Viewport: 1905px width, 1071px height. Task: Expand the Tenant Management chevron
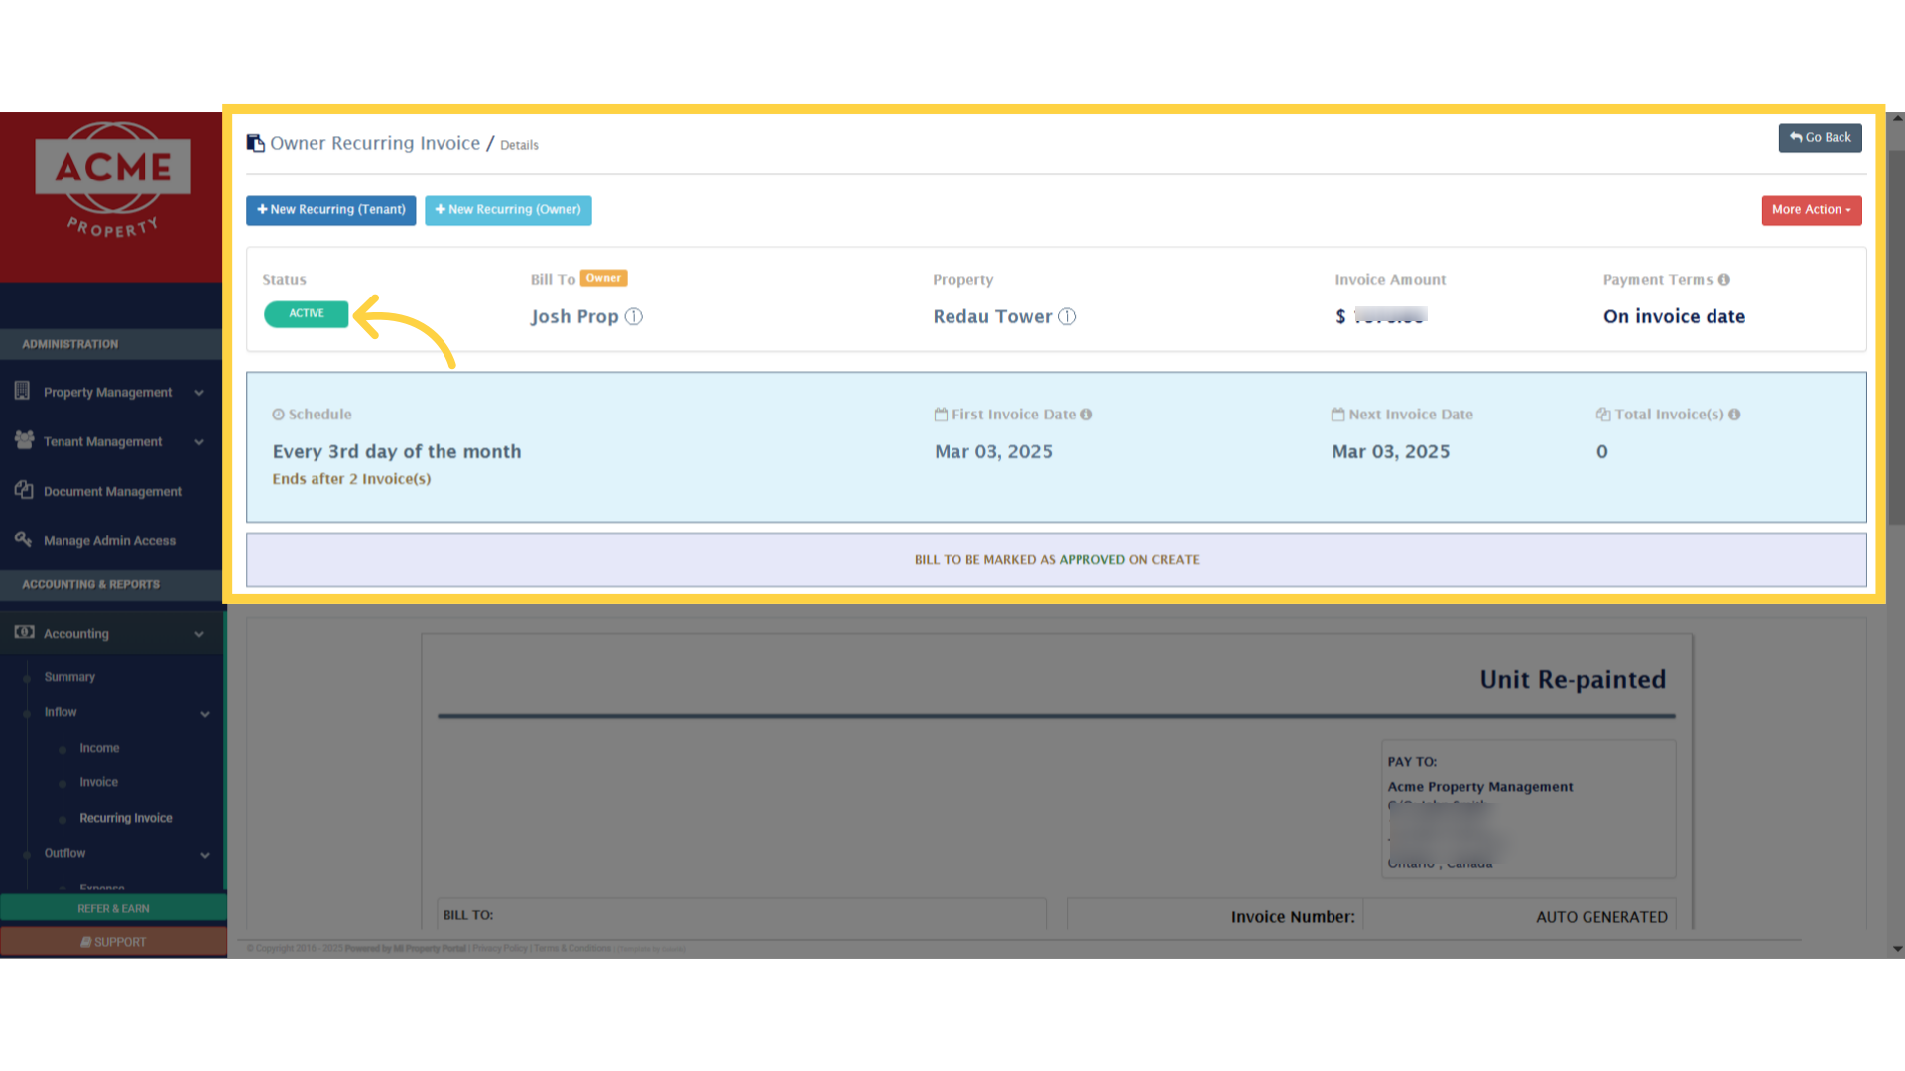click(x=199, y=442)
